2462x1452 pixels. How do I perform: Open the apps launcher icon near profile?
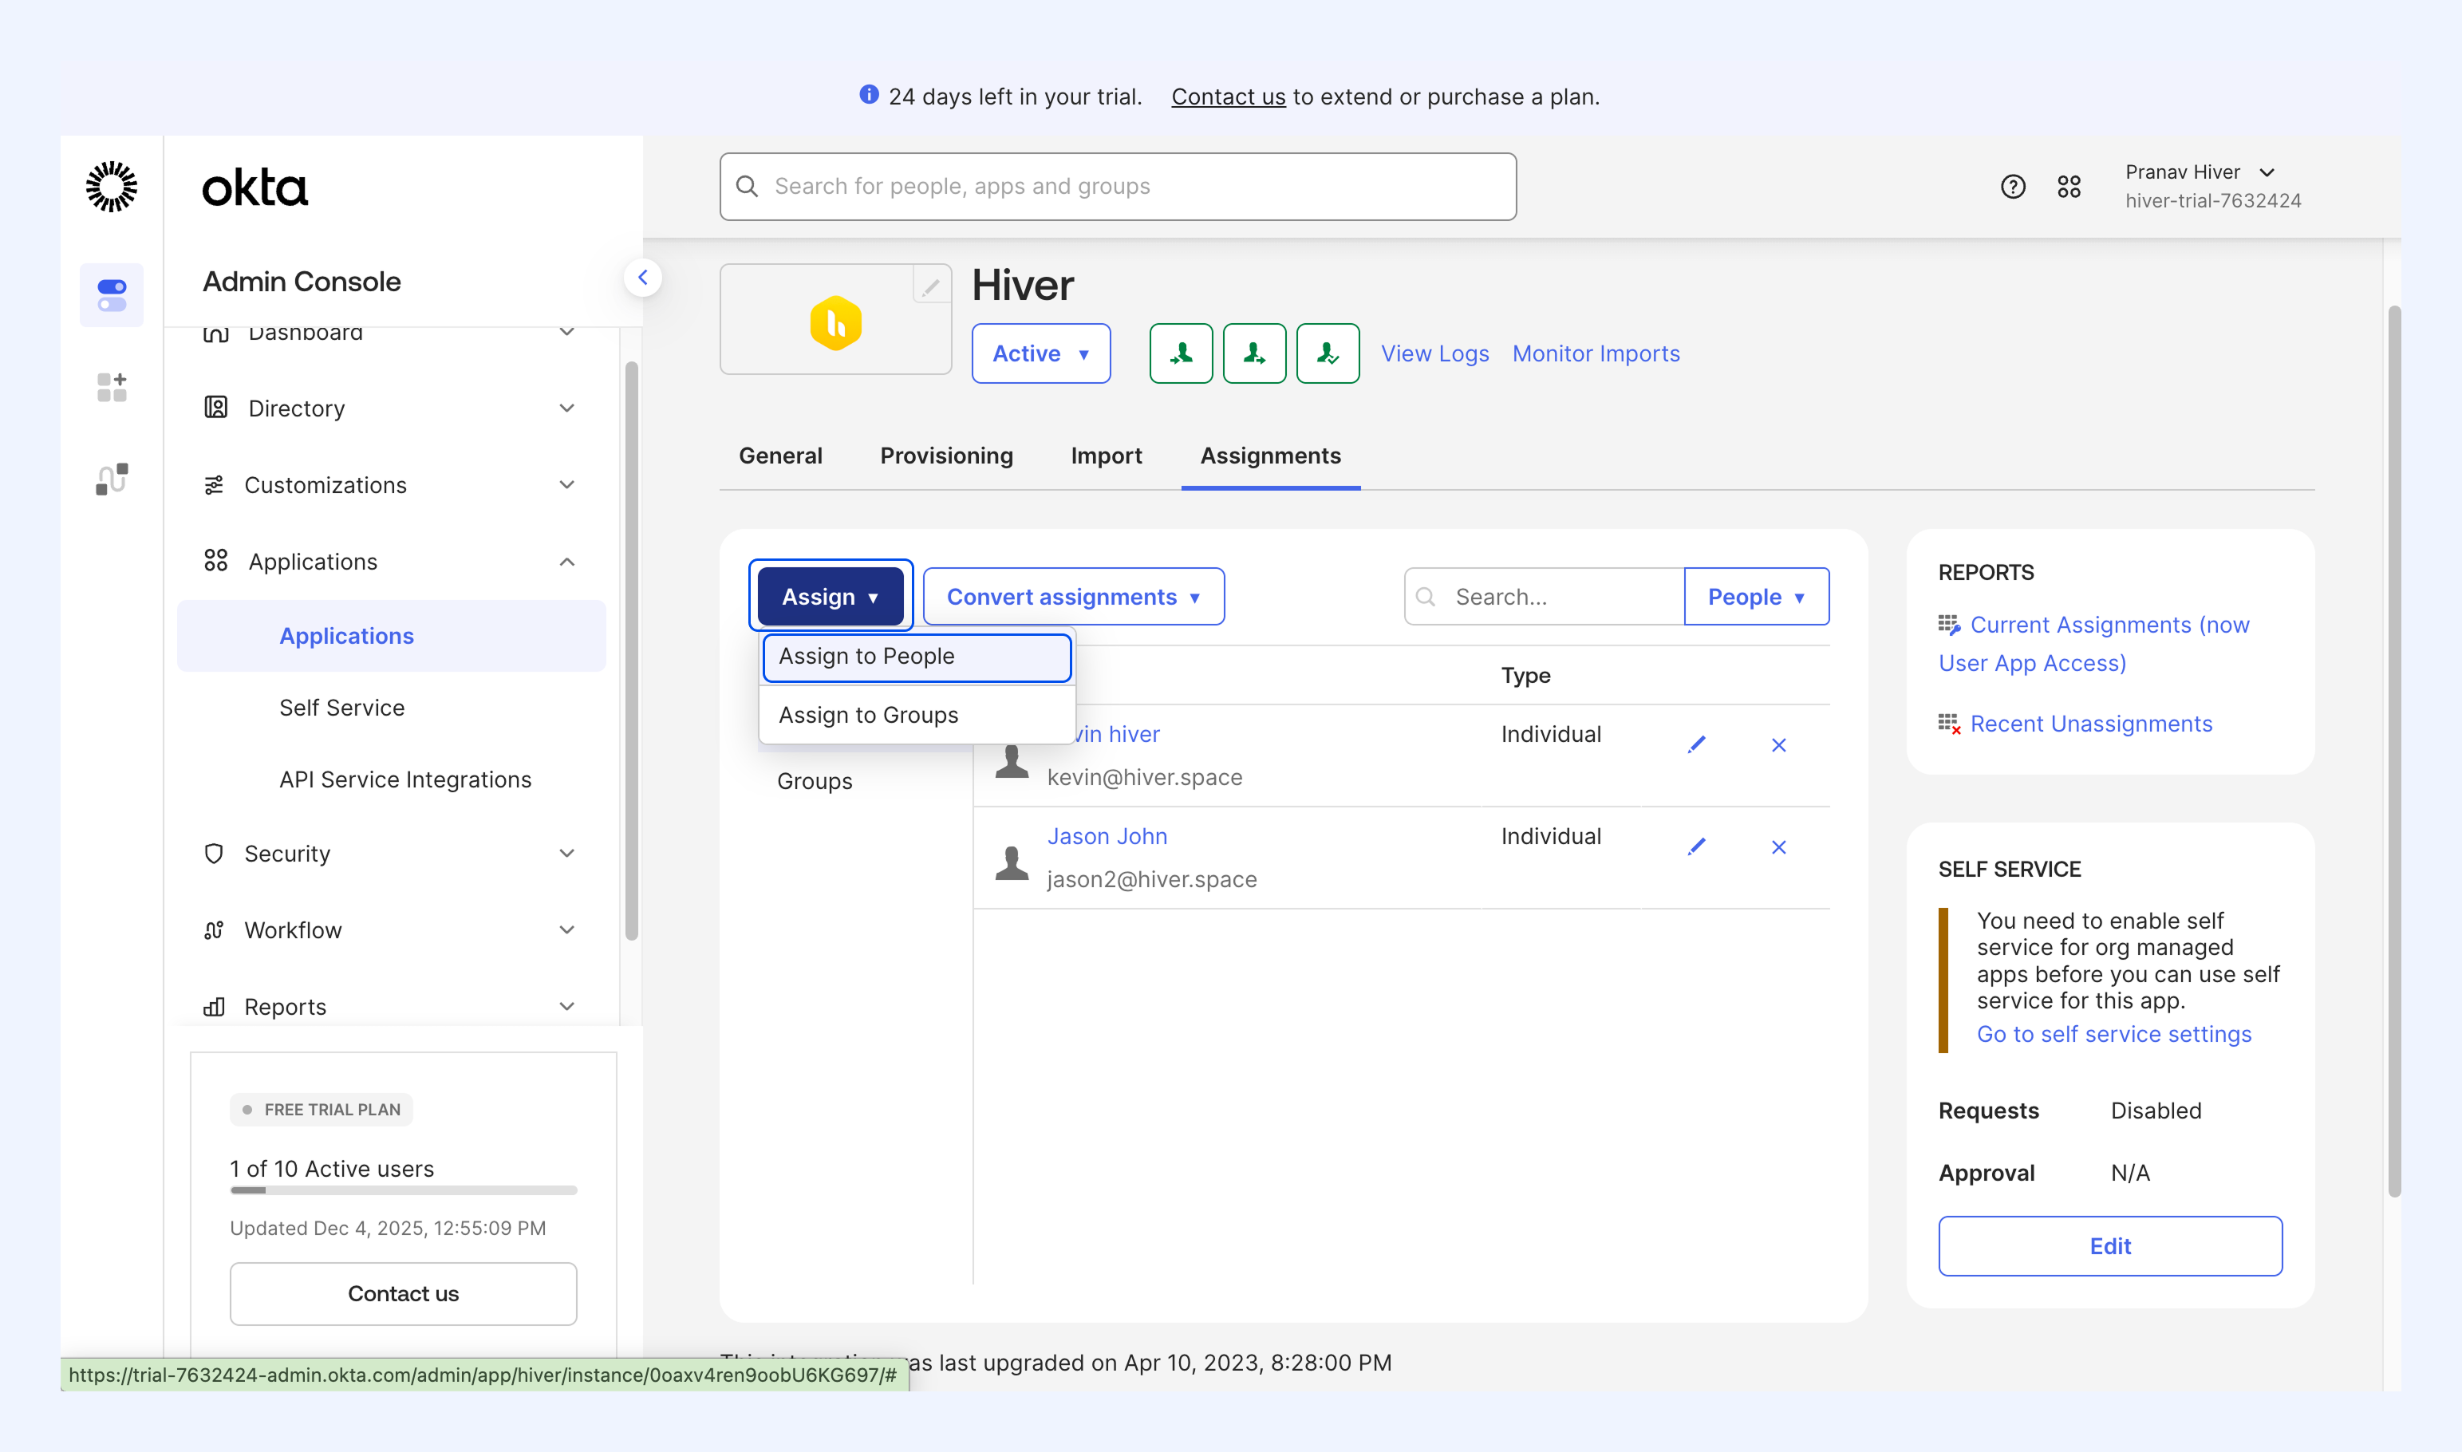2069,186
